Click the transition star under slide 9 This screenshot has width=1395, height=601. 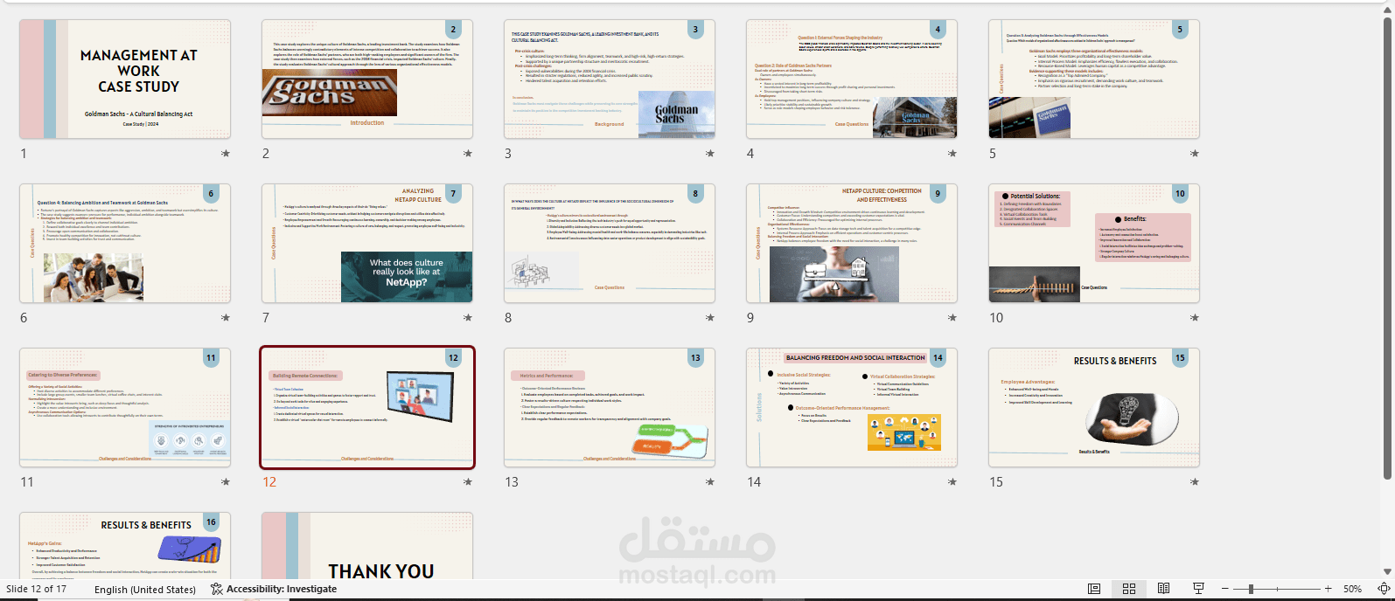click(x=952, y=317)
